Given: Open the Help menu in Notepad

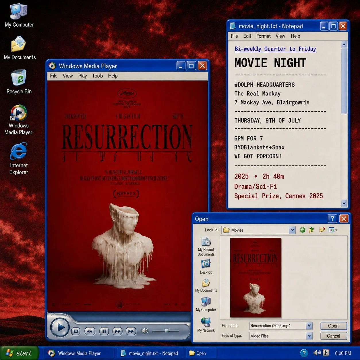Looking at the screenshot, I should pyautogui.click(x=295, y=36).
